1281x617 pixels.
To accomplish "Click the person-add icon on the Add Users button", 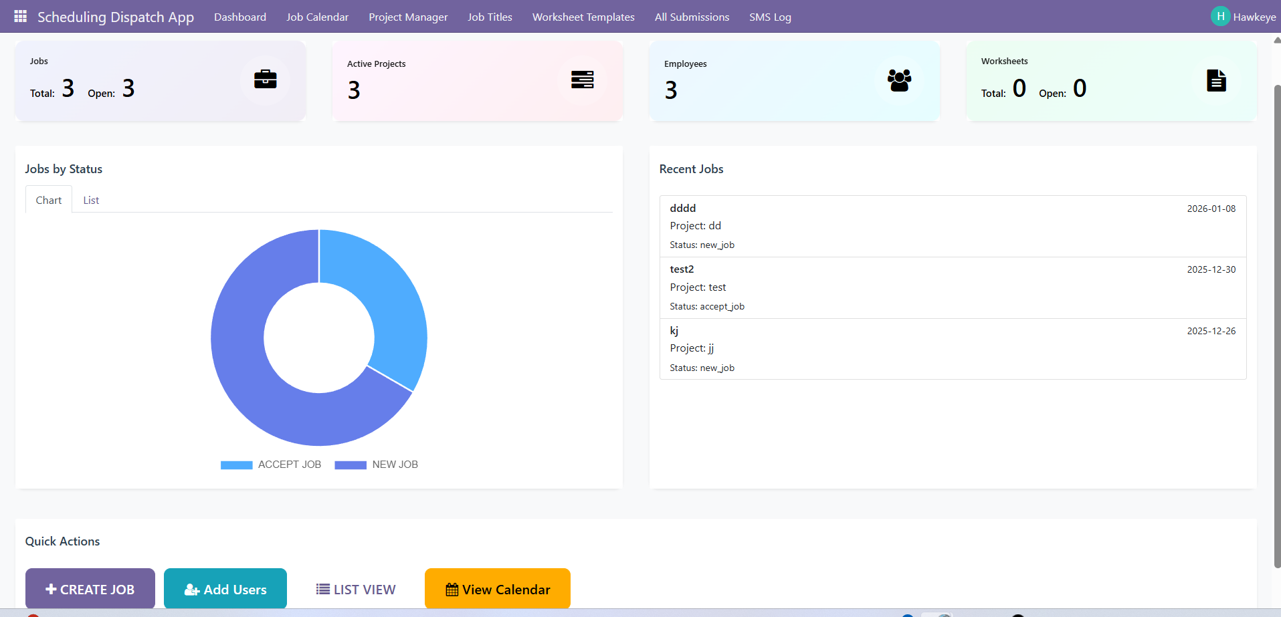I will coord(193,588).
